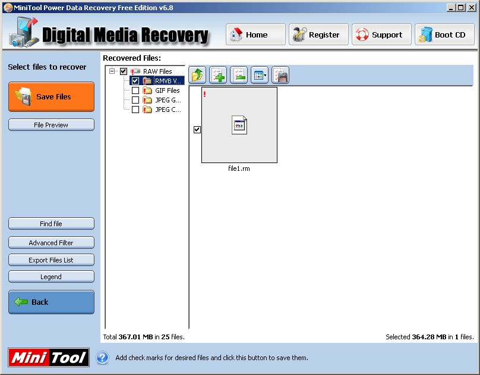480x375 pixels.
Task: Click the Recovered Files heading
Action: pos(132,58)
